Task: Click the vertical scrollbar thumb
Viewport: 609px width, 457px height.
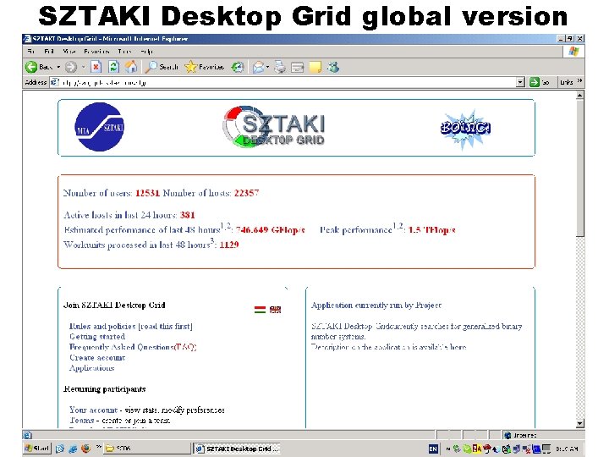Action: 580,168
